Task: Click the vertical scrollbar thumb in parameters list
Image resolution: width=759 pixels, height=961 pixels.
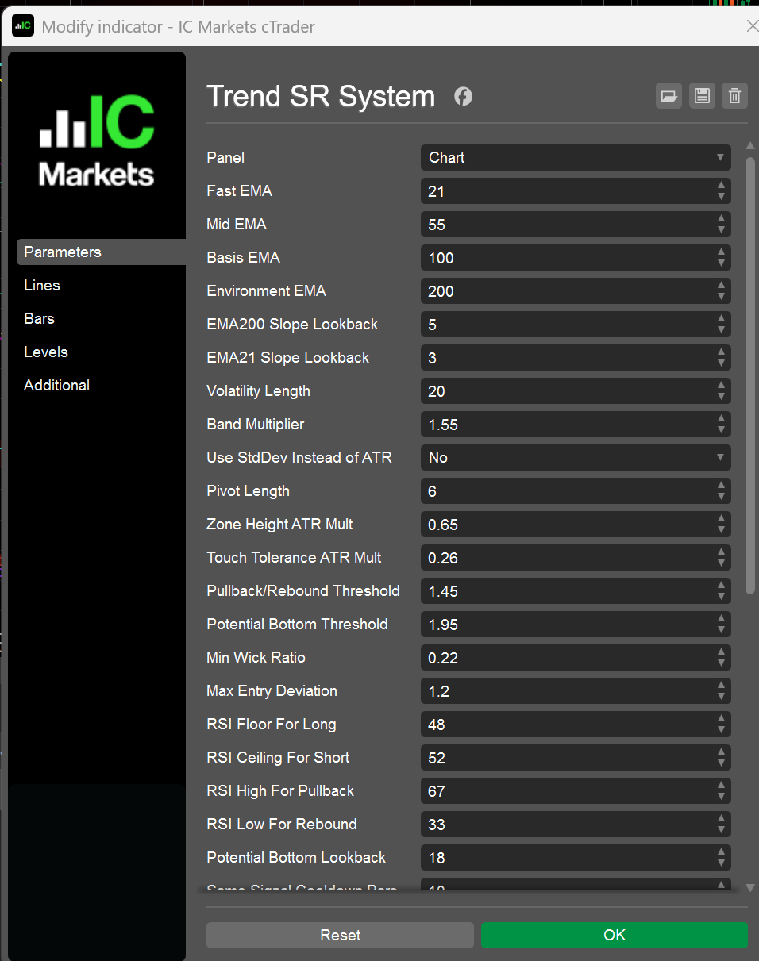Action: click(750, 373)
